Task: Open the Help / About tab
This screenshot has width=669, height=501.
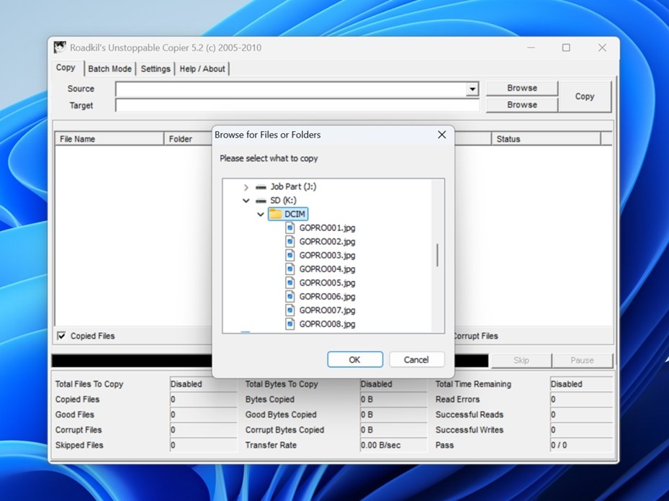Action: [202, 68]
